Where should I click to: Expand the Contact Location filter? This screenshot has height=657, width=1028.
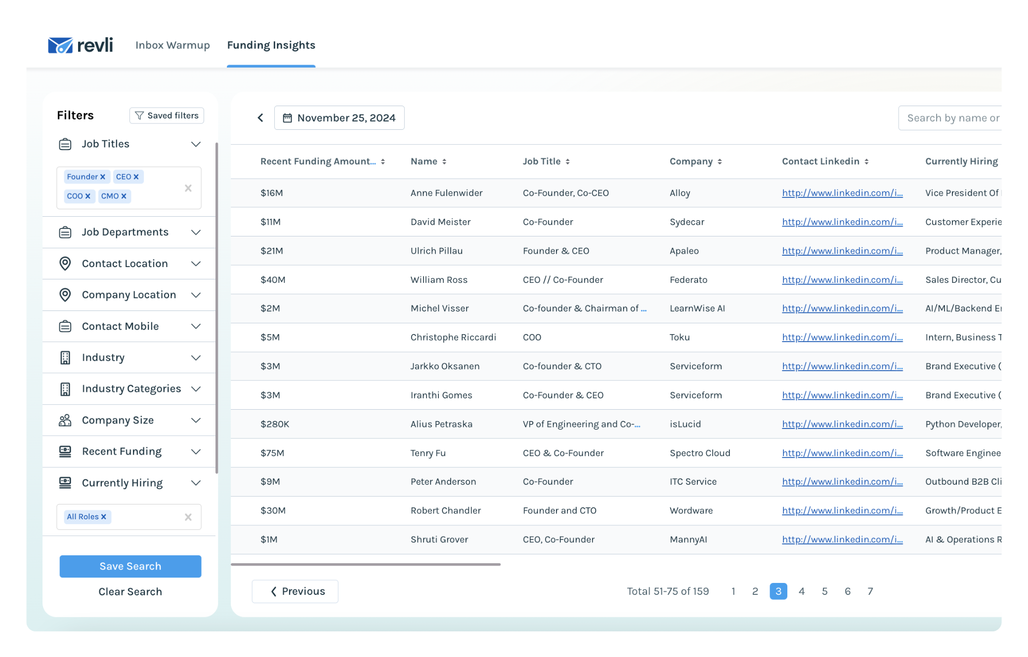point(196,264)
